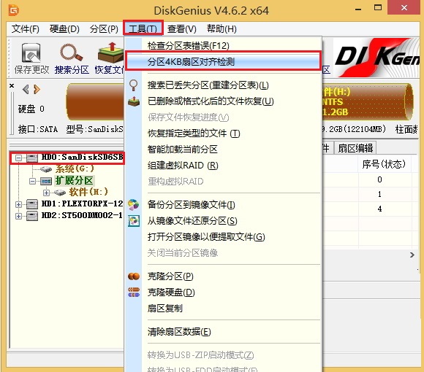Click the 扩展分区 icon in tree
424x372 pixels.
pos(46,181)
